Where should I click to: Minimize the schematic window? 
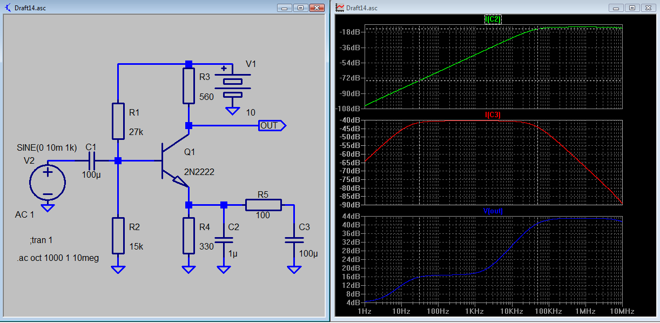[285, 8]
